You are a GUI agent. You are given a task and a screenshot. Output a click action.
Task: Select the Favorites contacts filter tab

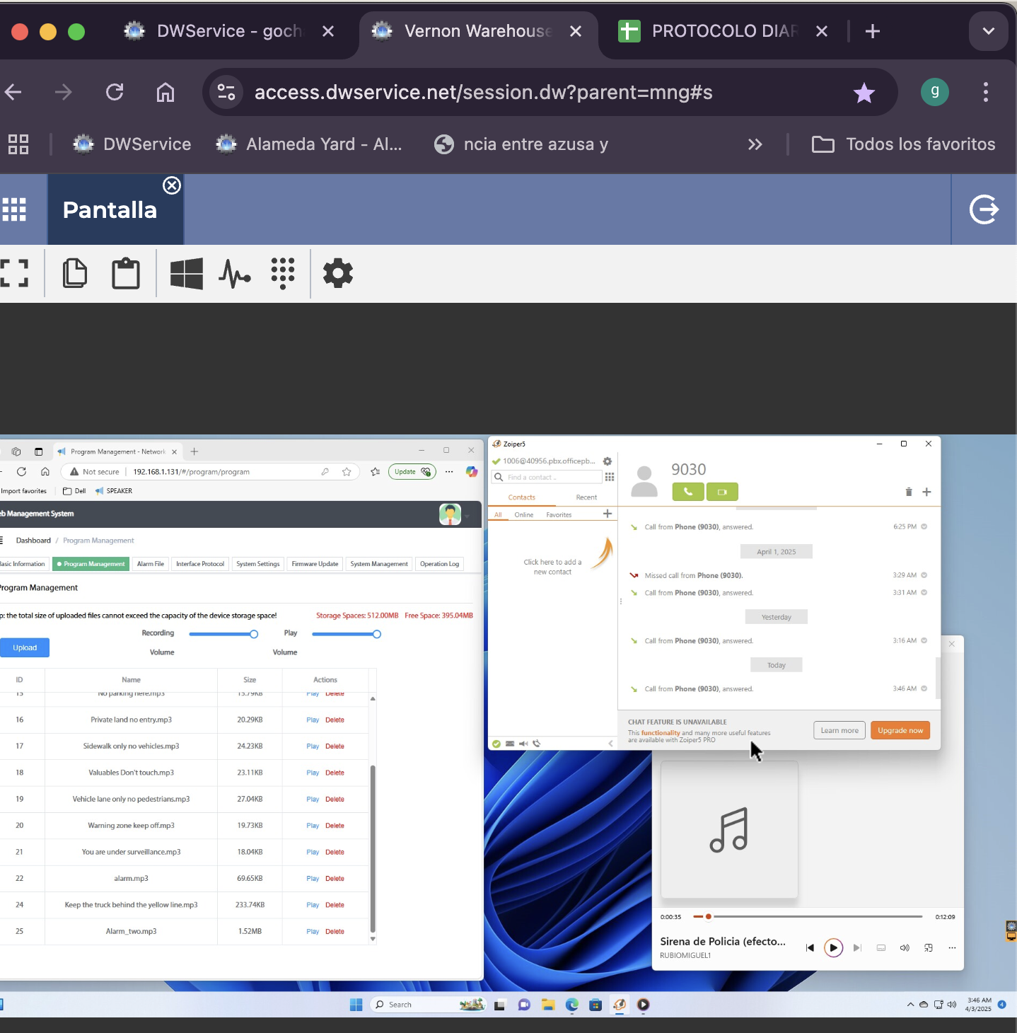pos(559,514)
